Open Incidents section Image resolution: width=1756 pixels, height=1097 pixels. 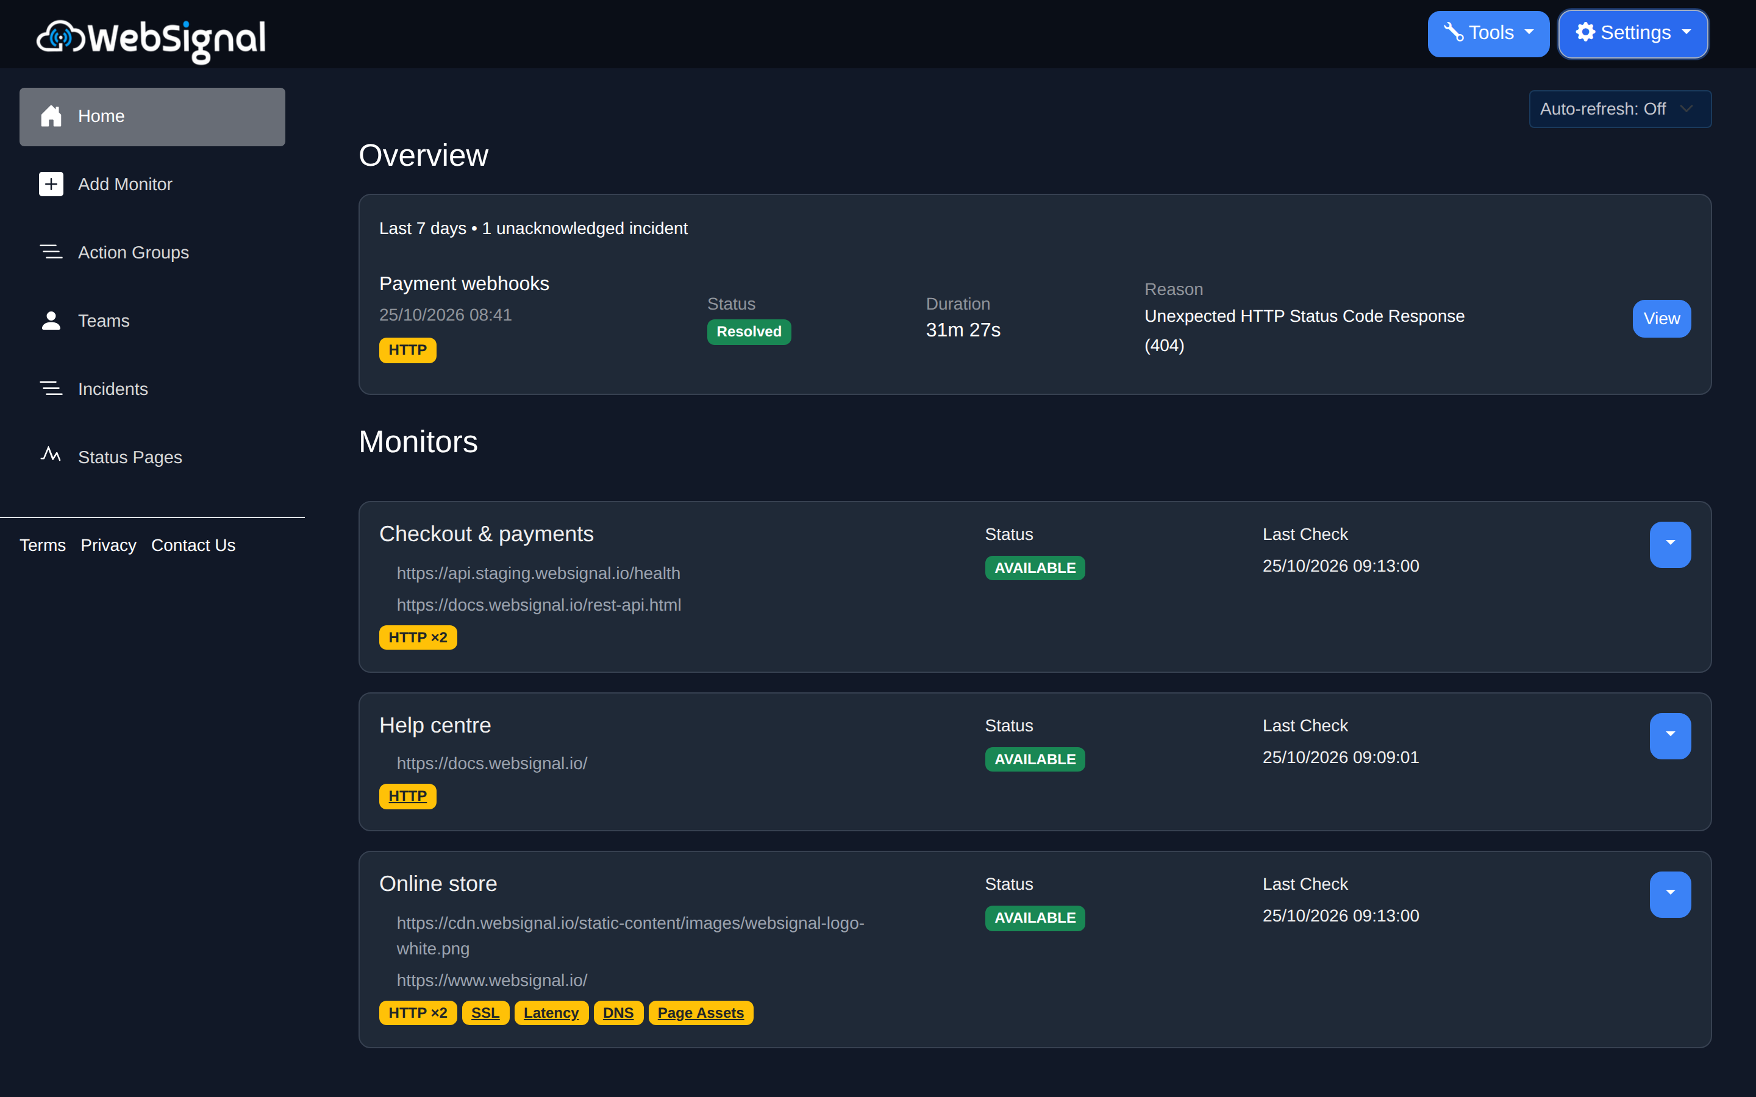point(152,389)
